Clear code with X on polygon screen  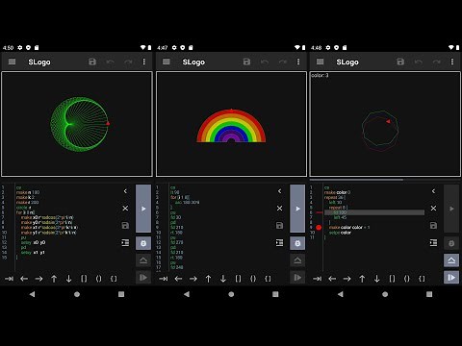pyautogui.click(x=433, y=209)
